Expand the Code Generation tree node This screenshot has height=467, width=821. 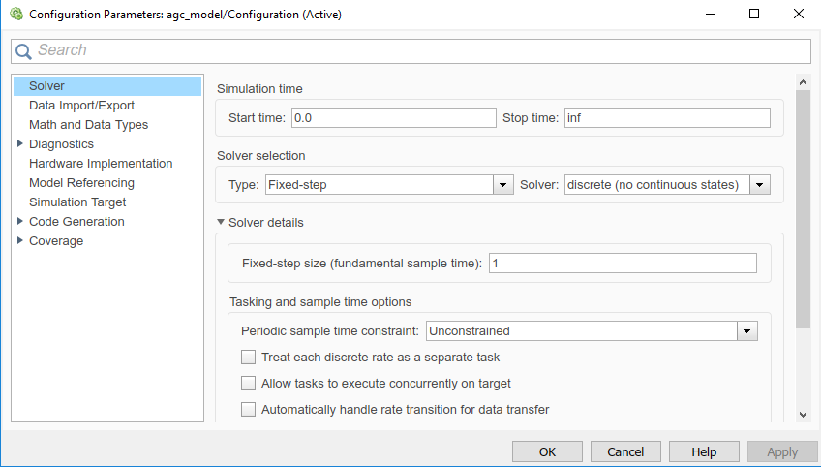(x=20, y=222)
